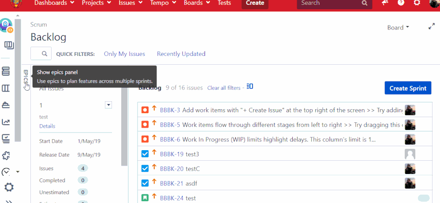Open Issues monitor-check icon in sidebar
This screenshot has height=203, width=440.
click(6, 138)
